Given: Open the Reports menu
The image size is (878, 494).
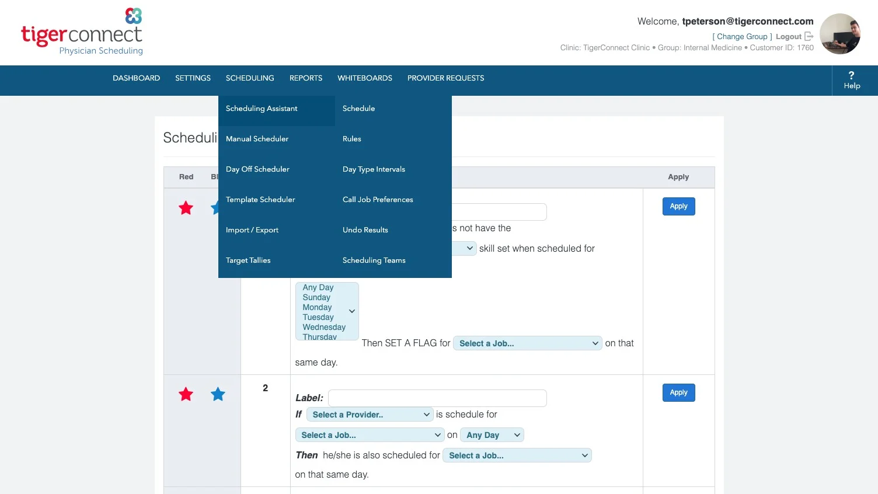Looking at the screenshot, I should (x=306, y=78).
